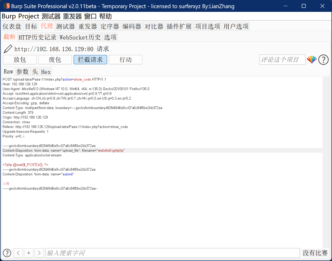332x261 pixels.
Task: Switch to the 对比器 tab
Action: (x=154, y=26)
